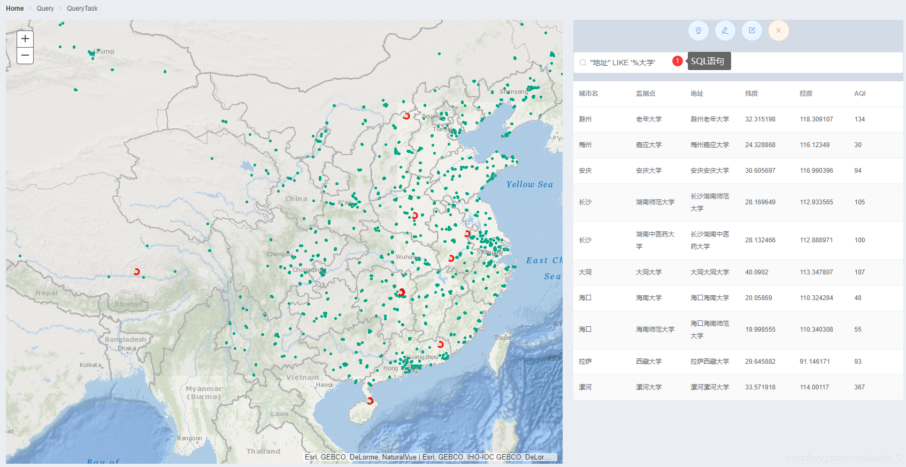Screen dimensions: 906x467
Task: Click the address 安庆安庆大学
Action: (710, 171)
